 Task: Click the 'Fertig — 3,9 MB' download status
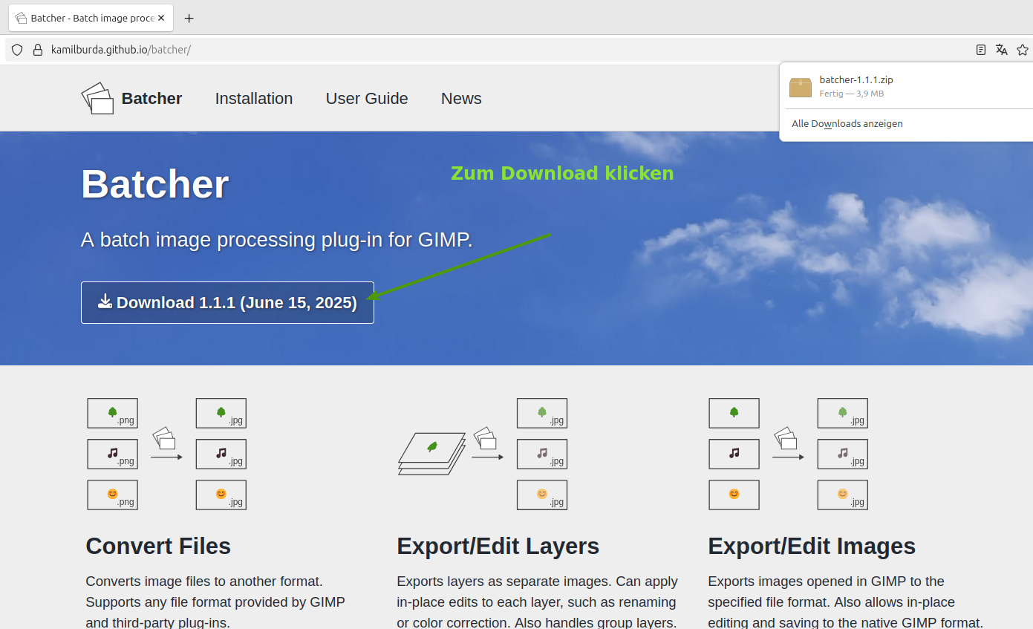pos(852,94)
